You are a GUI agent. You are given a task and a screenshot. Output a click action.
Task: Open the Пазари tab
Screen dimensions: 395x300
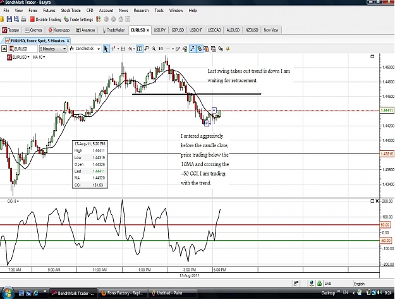pyautogui.click(x=11, y=30)
